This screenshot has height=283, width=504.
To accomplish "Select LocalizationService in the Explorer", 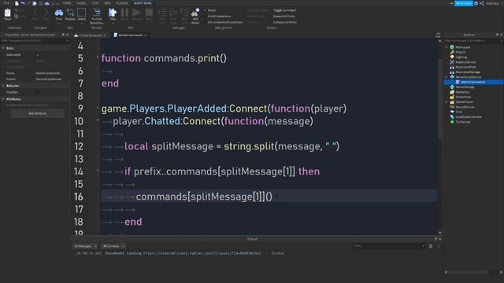I will (x=469, y=117).
